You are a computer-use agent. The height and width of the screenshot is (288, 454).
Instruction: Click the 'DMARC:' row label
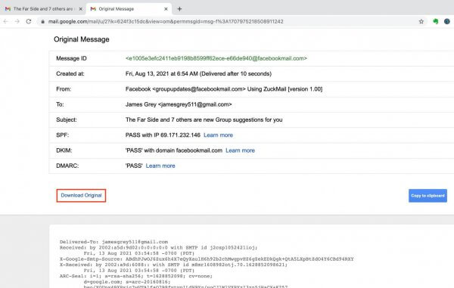(67, 166)
